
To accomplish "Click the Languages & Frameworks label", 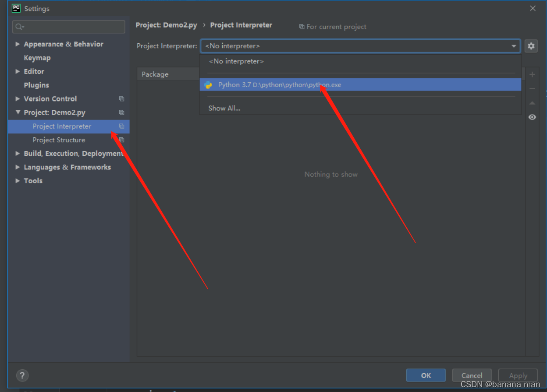I will click(67, 167).
